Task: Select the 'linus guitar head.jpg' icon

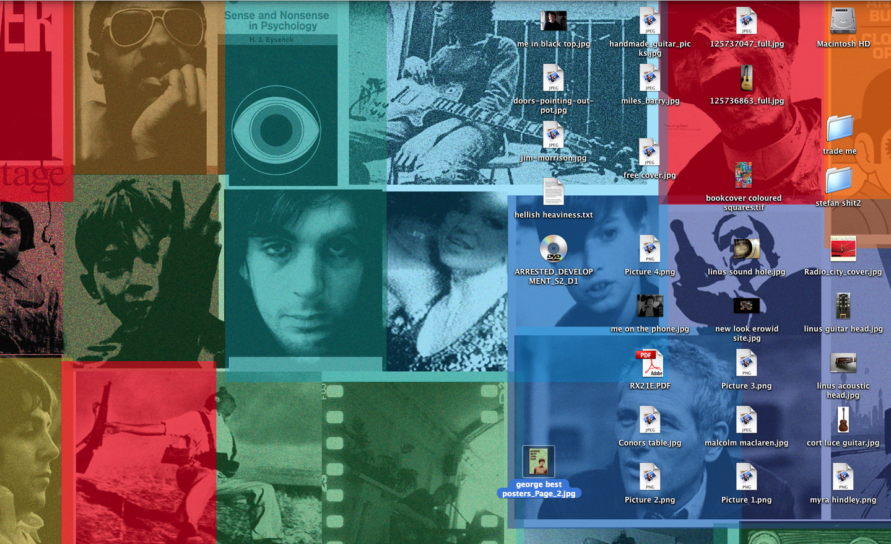Action: pyautogui.click(x=843, y=305)
